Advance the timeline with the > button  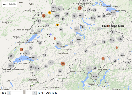click(35, 93)
